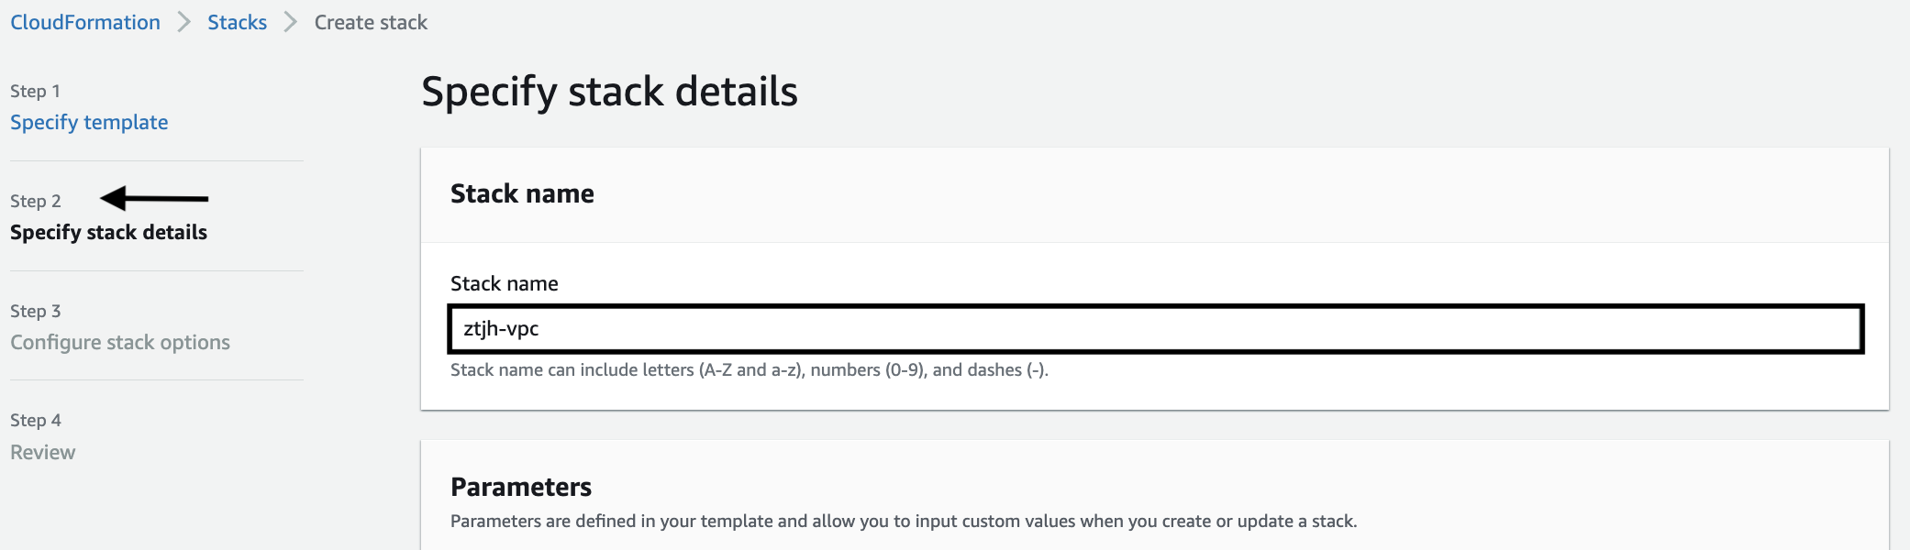
Task: Select the Review step in sidebar
Action: click(43, 452)
